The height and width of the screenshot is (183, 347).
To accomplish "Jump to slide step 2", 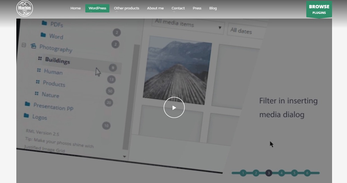I will tap(256, 173).
